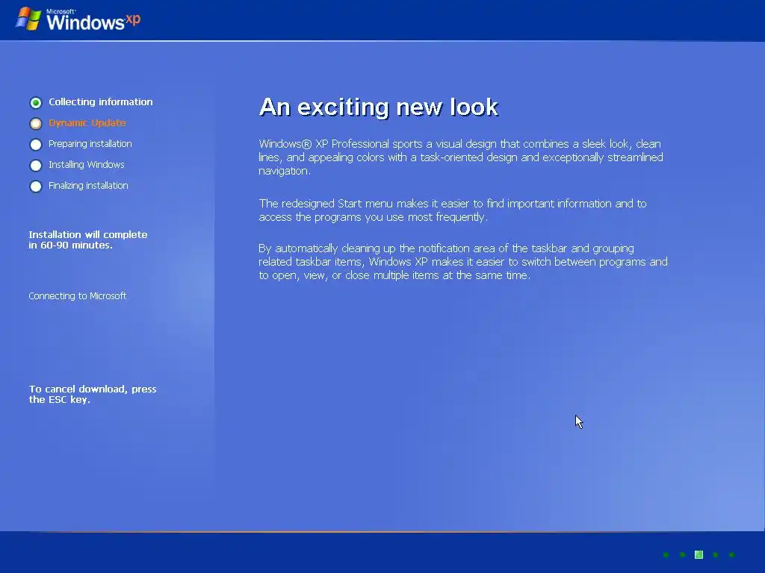Click the Dynamic Update label
This screenshot has height=573, width=765.
coord(87,123)
